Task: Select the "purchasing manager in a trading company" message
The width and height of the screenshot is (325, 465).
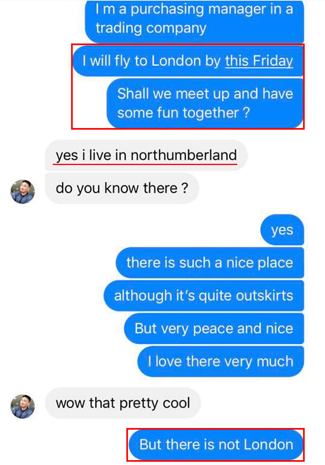Action: (194, 21)
